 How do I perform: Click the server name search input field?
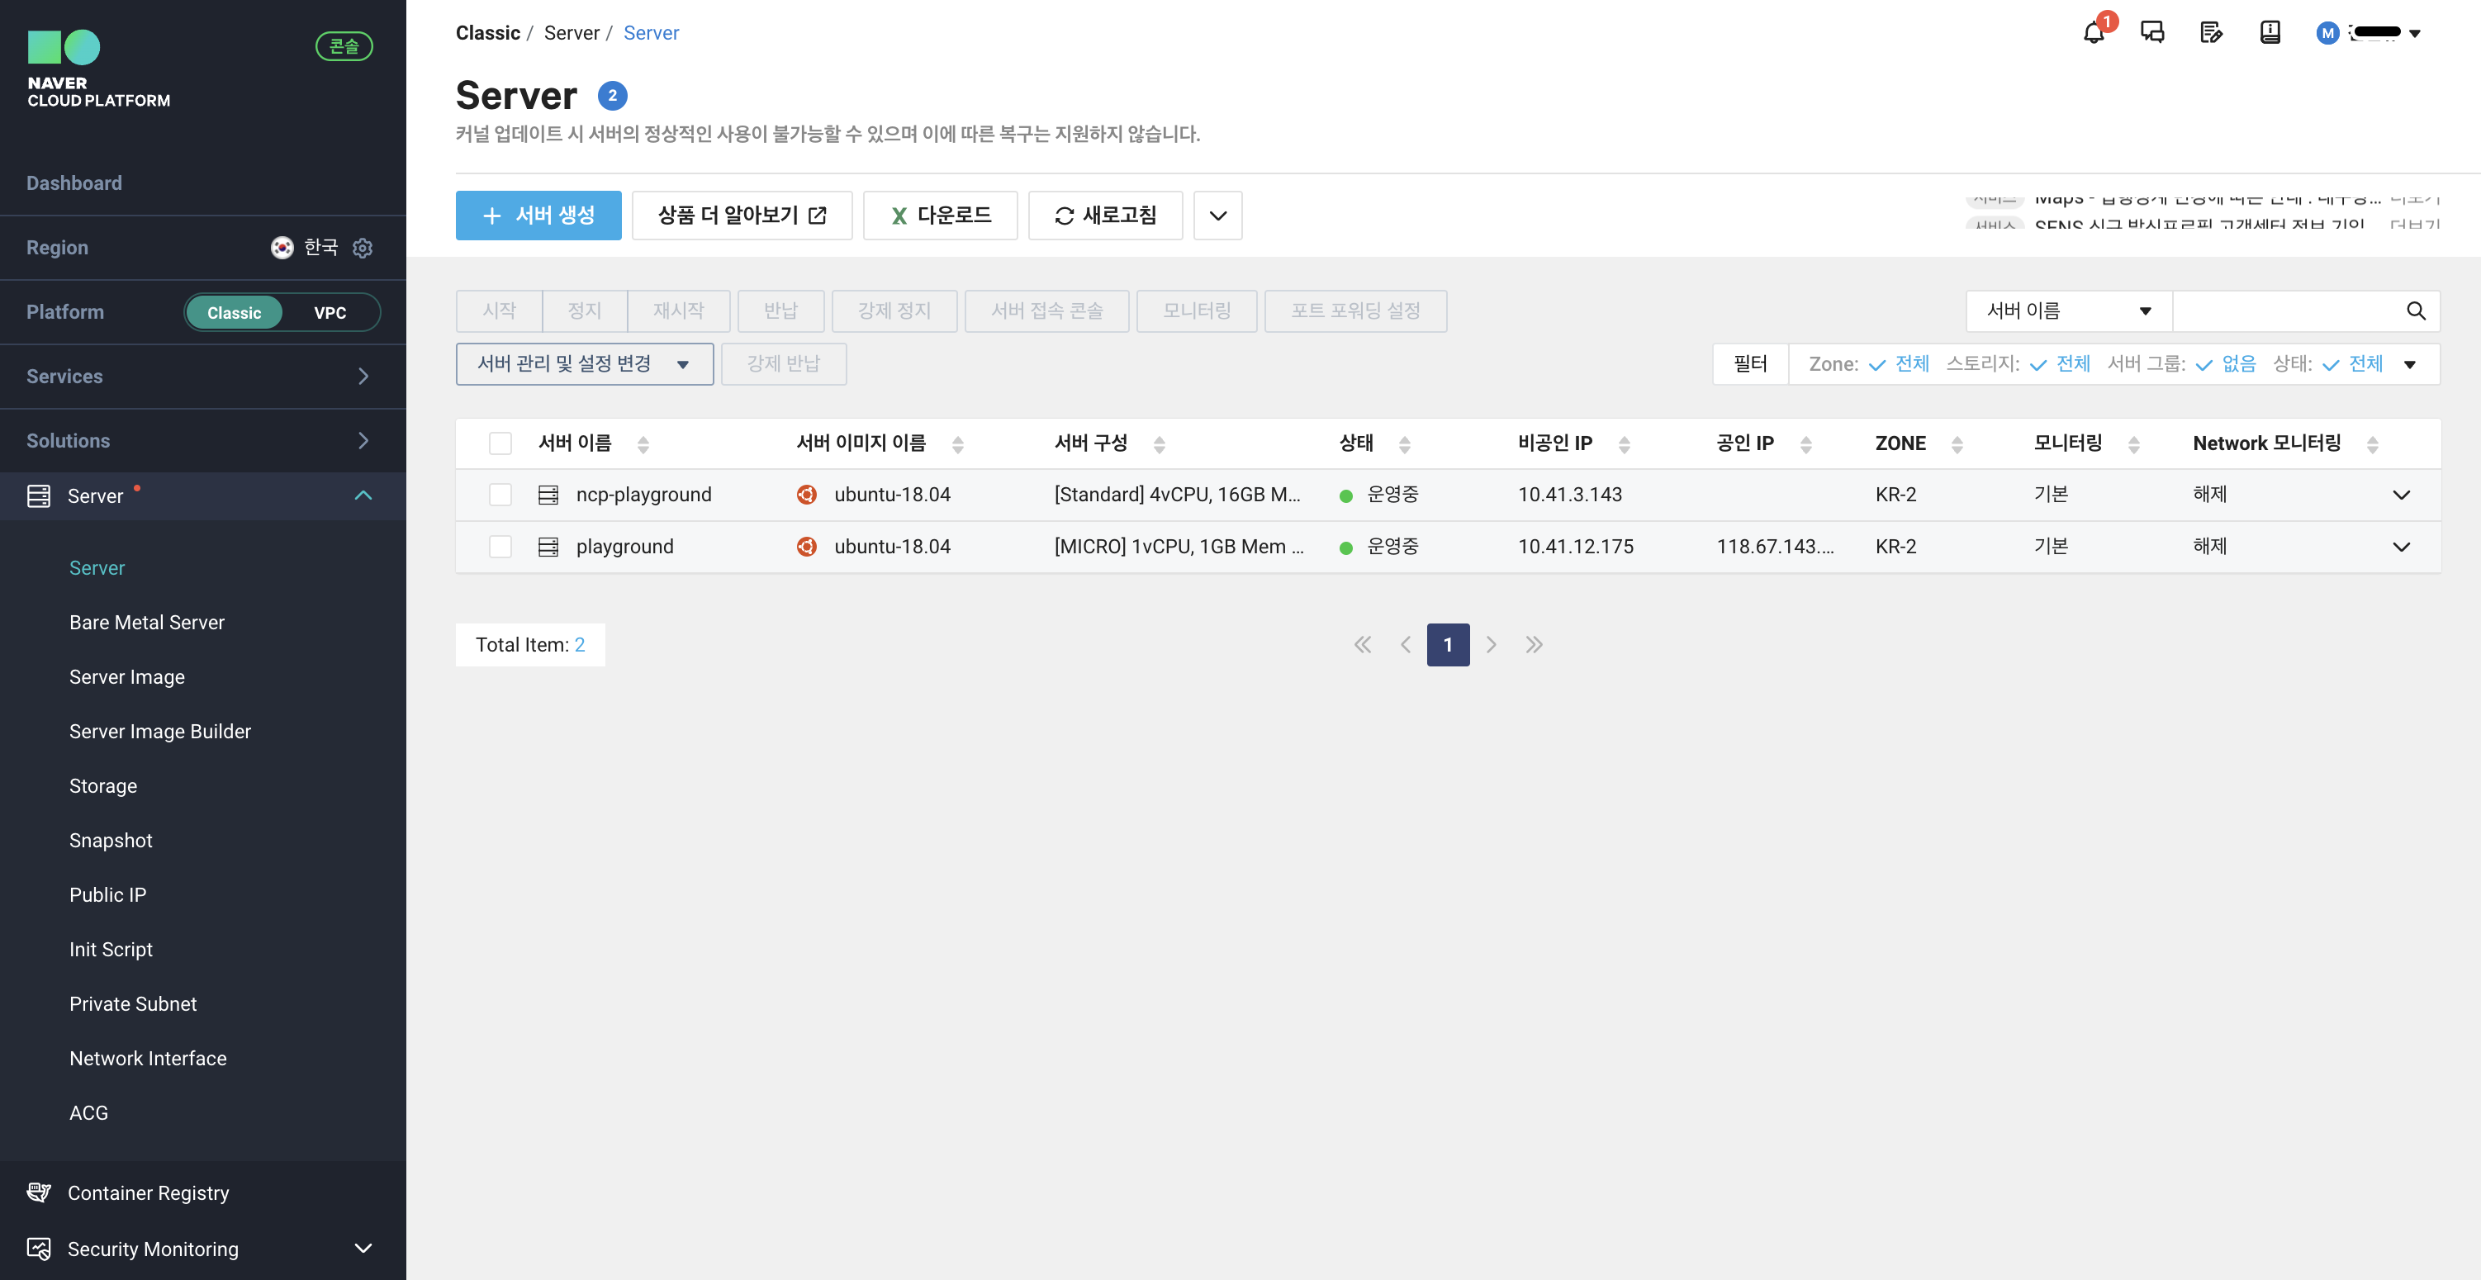[x=2288, y=311]
